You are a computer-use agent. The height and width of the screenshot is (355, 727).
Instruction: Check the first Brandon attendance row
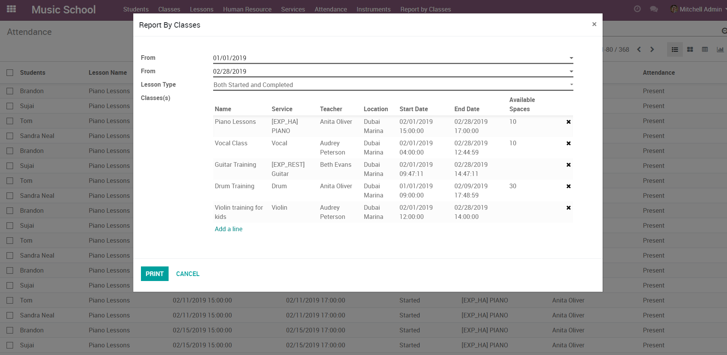pyautogui.click(x=10, y=91)
